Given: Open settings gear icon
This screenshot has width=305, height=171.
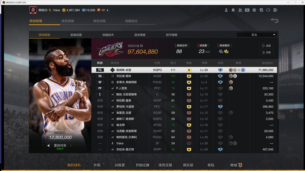Looking at the screenshot, I should pyautogui.click(x=254, y=10).
